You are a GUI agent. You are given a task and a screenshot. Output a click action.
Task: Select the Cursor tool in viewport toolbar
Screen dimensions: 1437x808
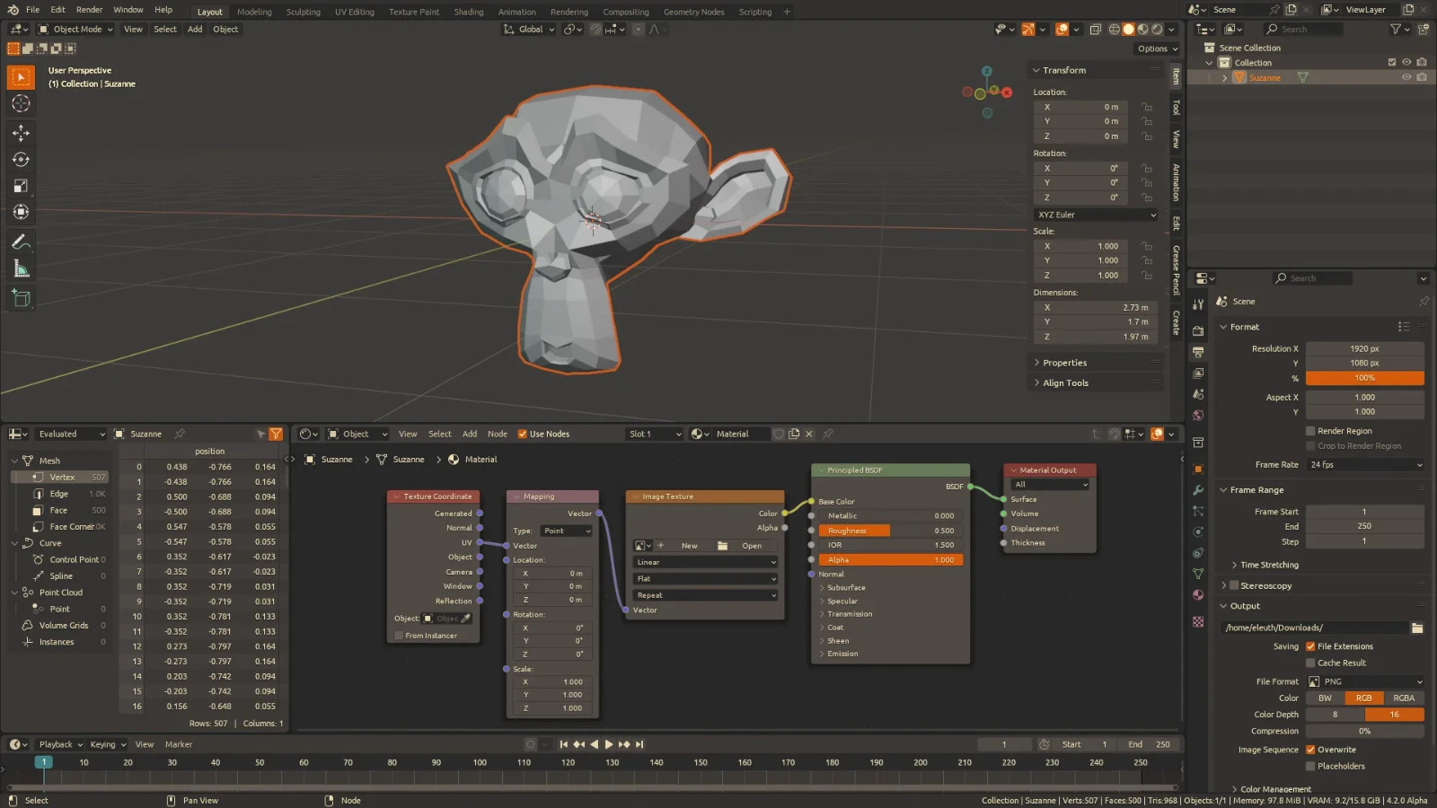[x=21, y=104]
